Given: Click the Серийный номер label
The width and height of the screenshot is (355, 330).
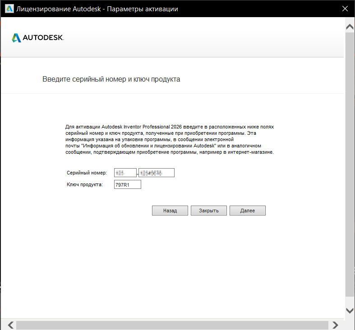Looking at the screenshot, I should click(x=87, y=173).
